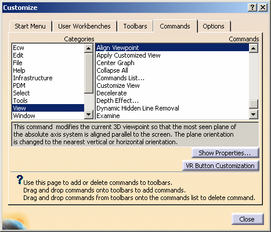Click the Close button
The height and width of the screenshot is (232, 271).
(247, 219)
